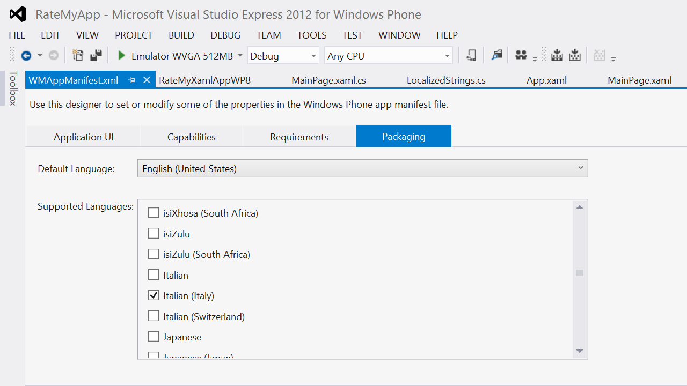This screenshot has width=687, height=386.
Task: Click the Navigate Forward arrow icon
Action: click(x=54, y=56)
